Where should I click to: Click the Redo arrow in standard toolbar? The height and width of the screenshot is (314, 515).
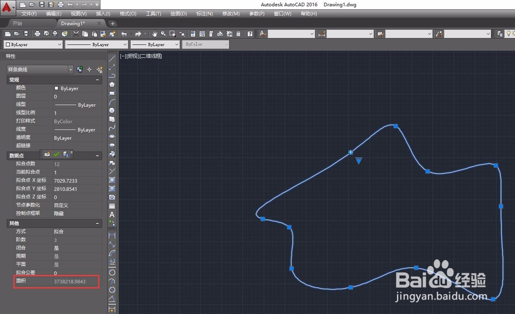[x=138, y=34]
